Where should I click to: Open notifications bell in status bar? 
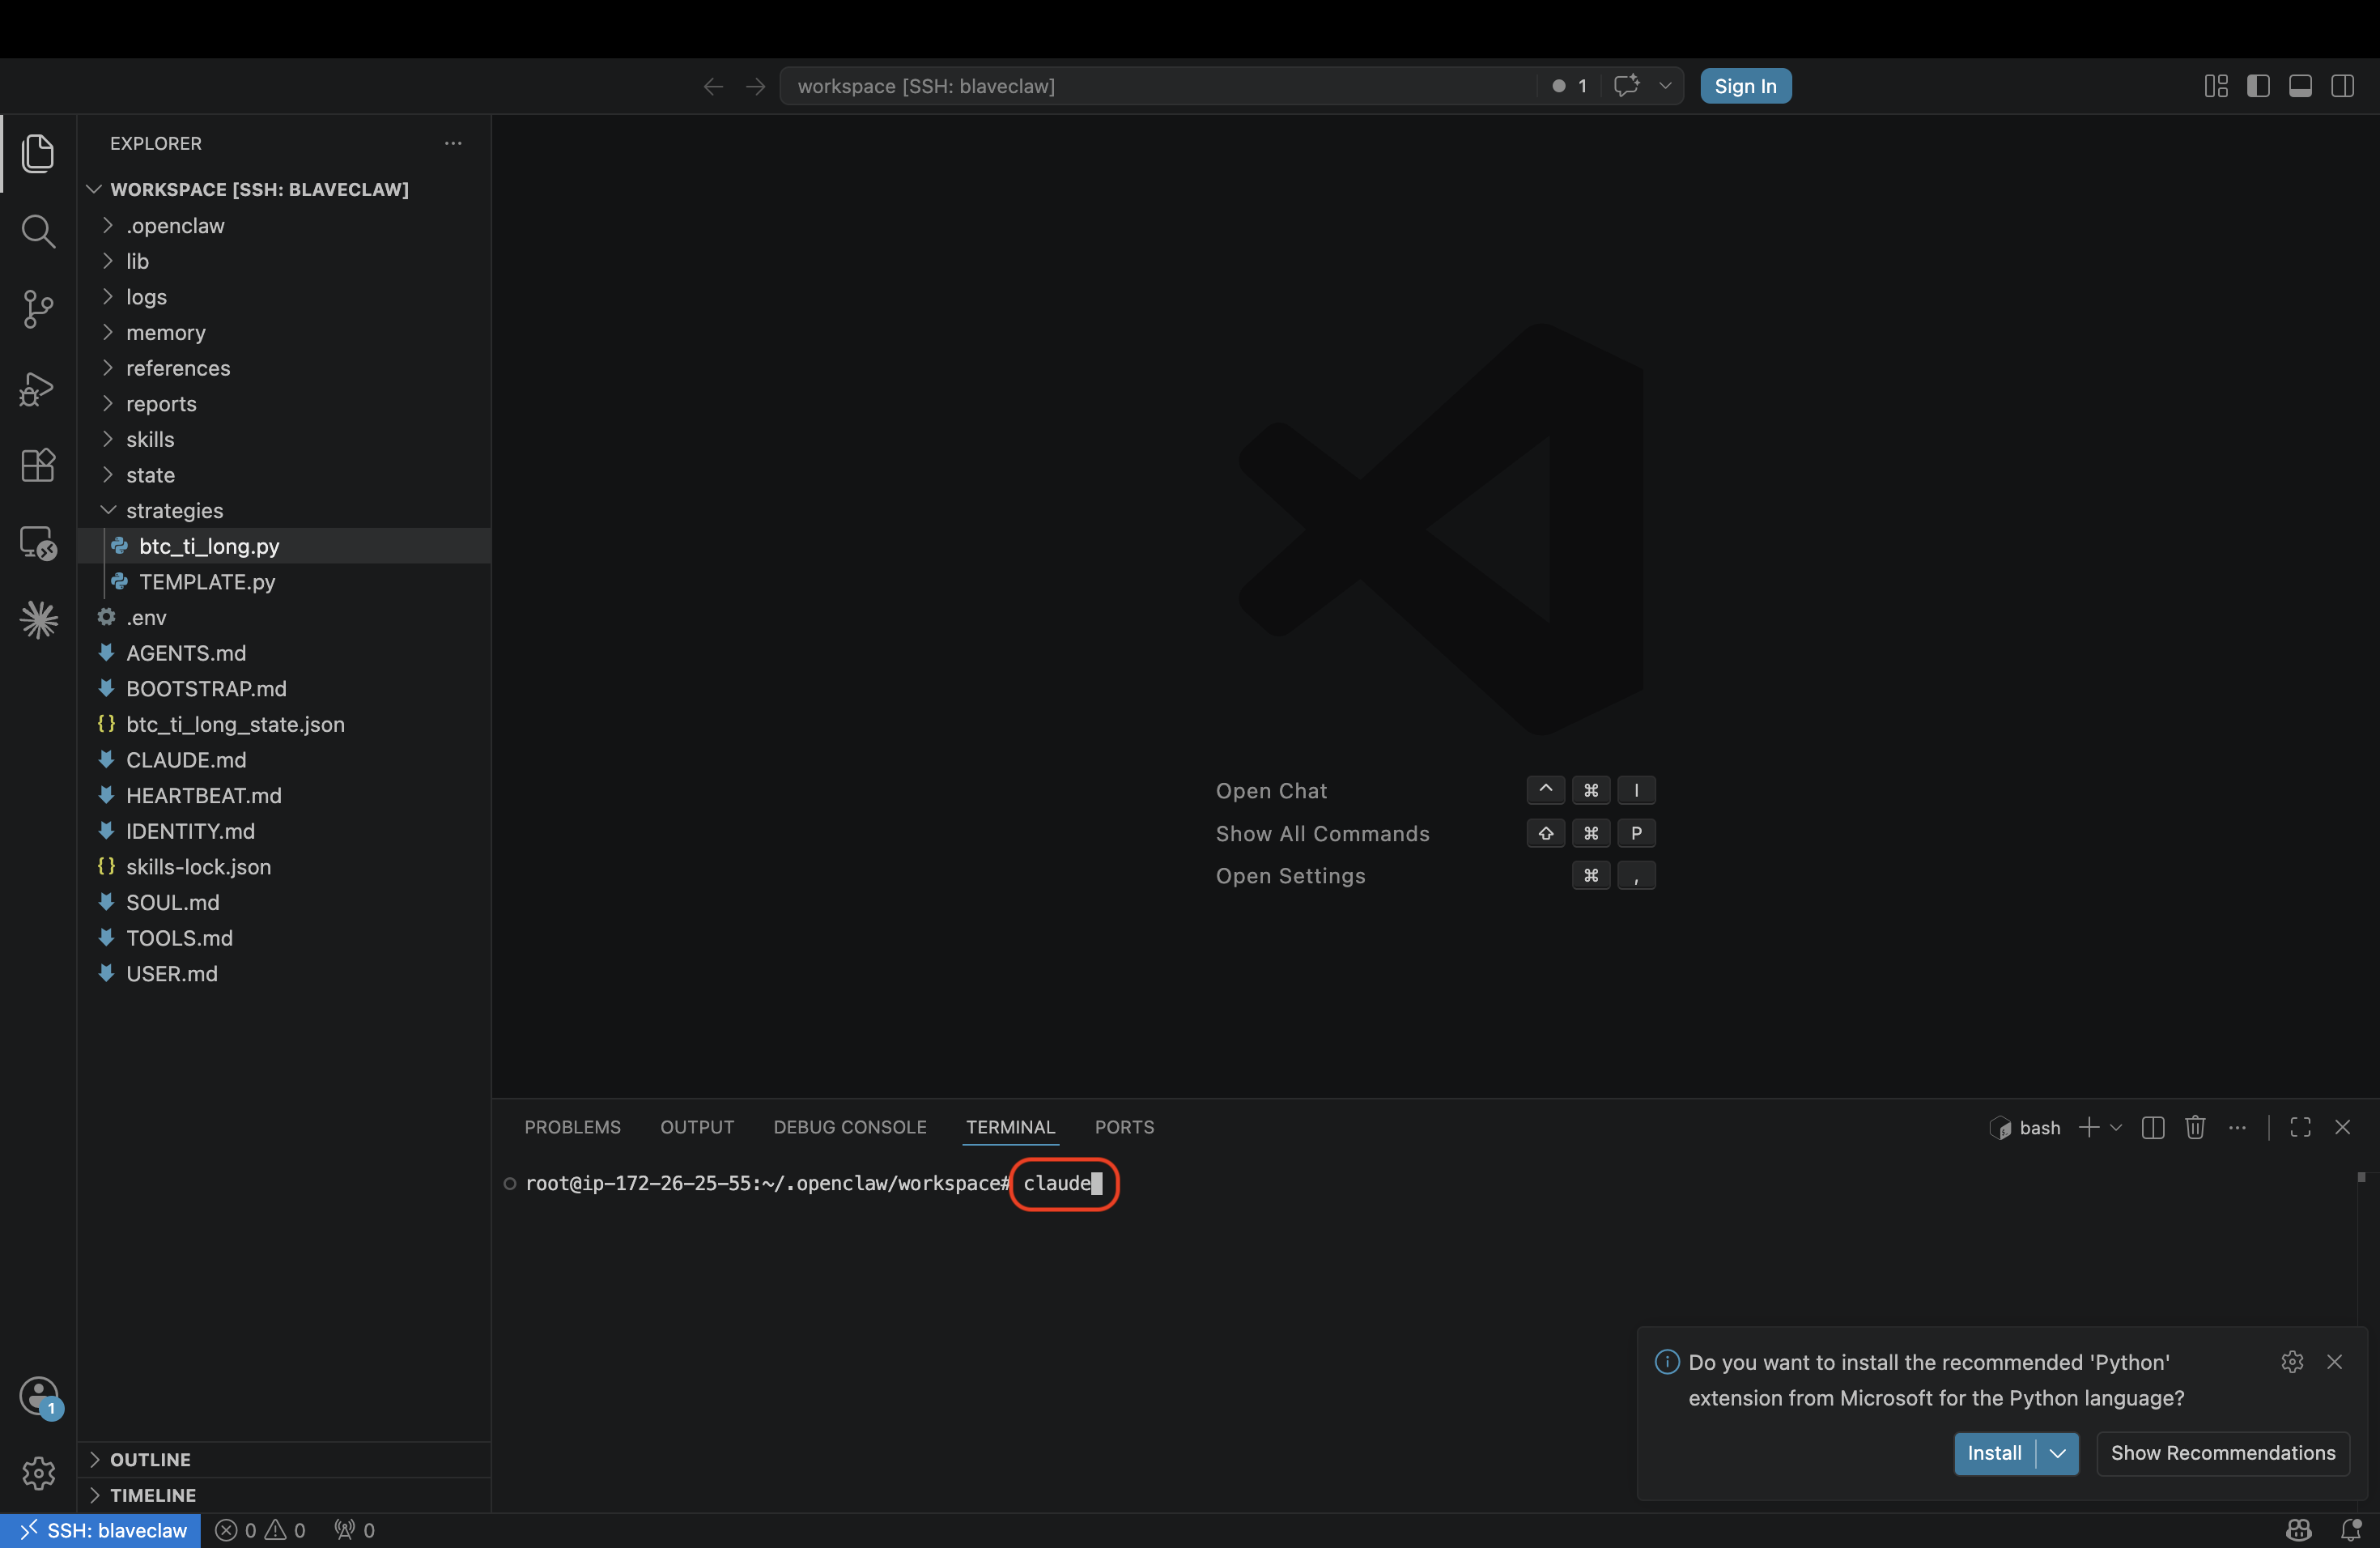2351,1530
